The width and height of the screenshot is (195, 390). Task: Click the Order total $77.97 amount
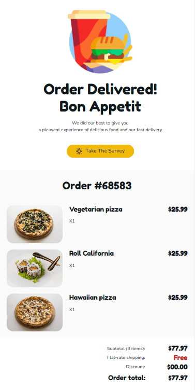177,378
